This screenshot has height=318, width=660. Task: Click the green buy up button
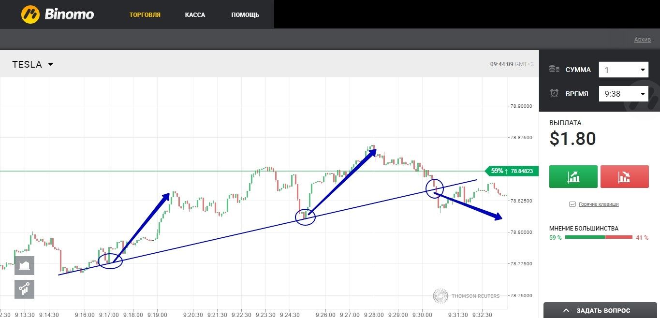coord(573,176)
